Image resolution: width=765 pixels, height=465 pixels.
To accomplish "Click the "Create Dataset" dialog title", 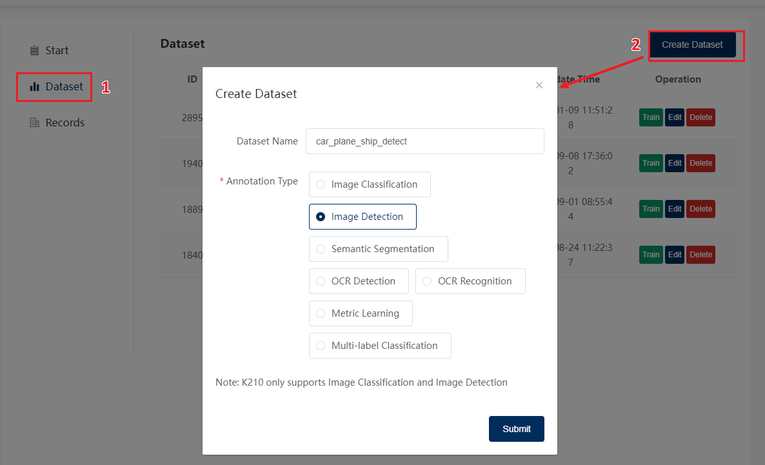I will tap(256, 94).
